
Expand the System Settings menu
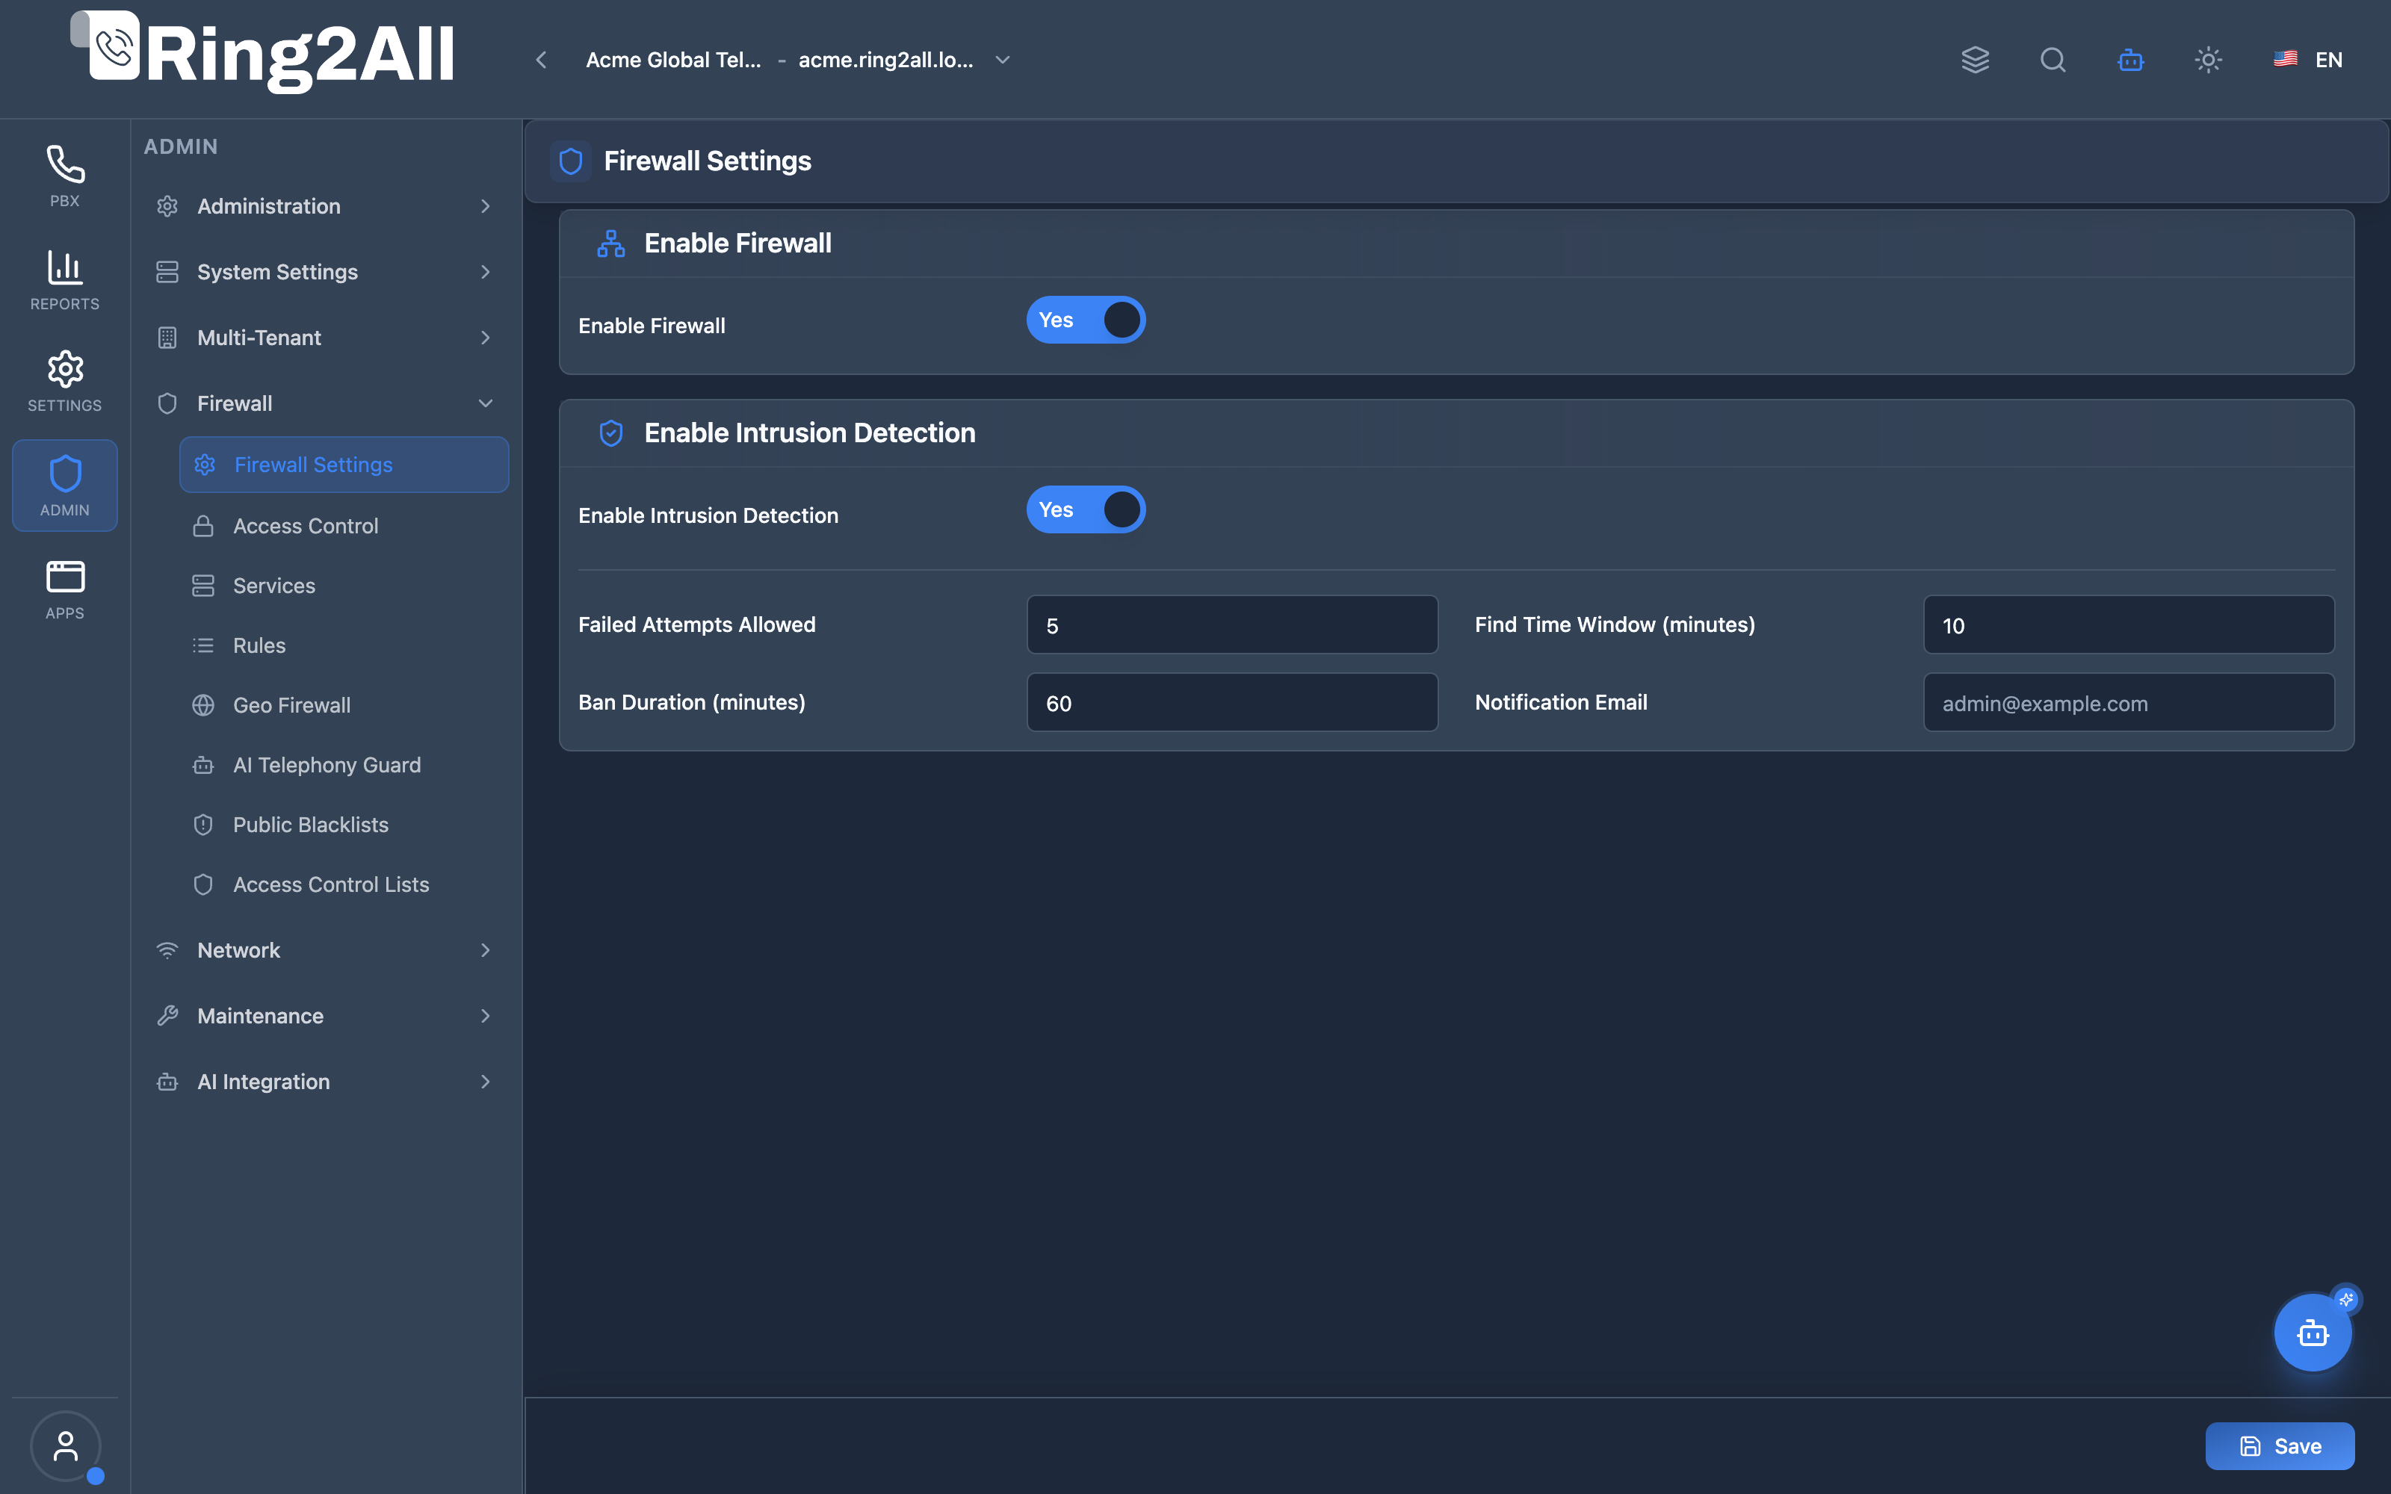tap(324, 272)
